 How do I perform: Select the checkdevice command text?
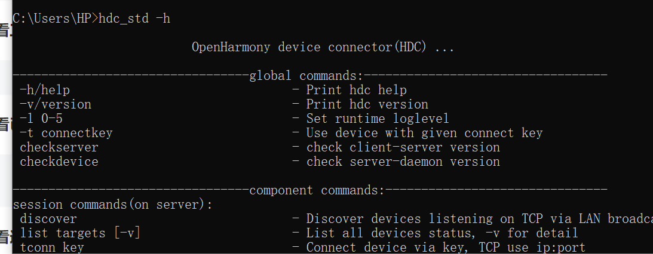click(x=59, y=162)
